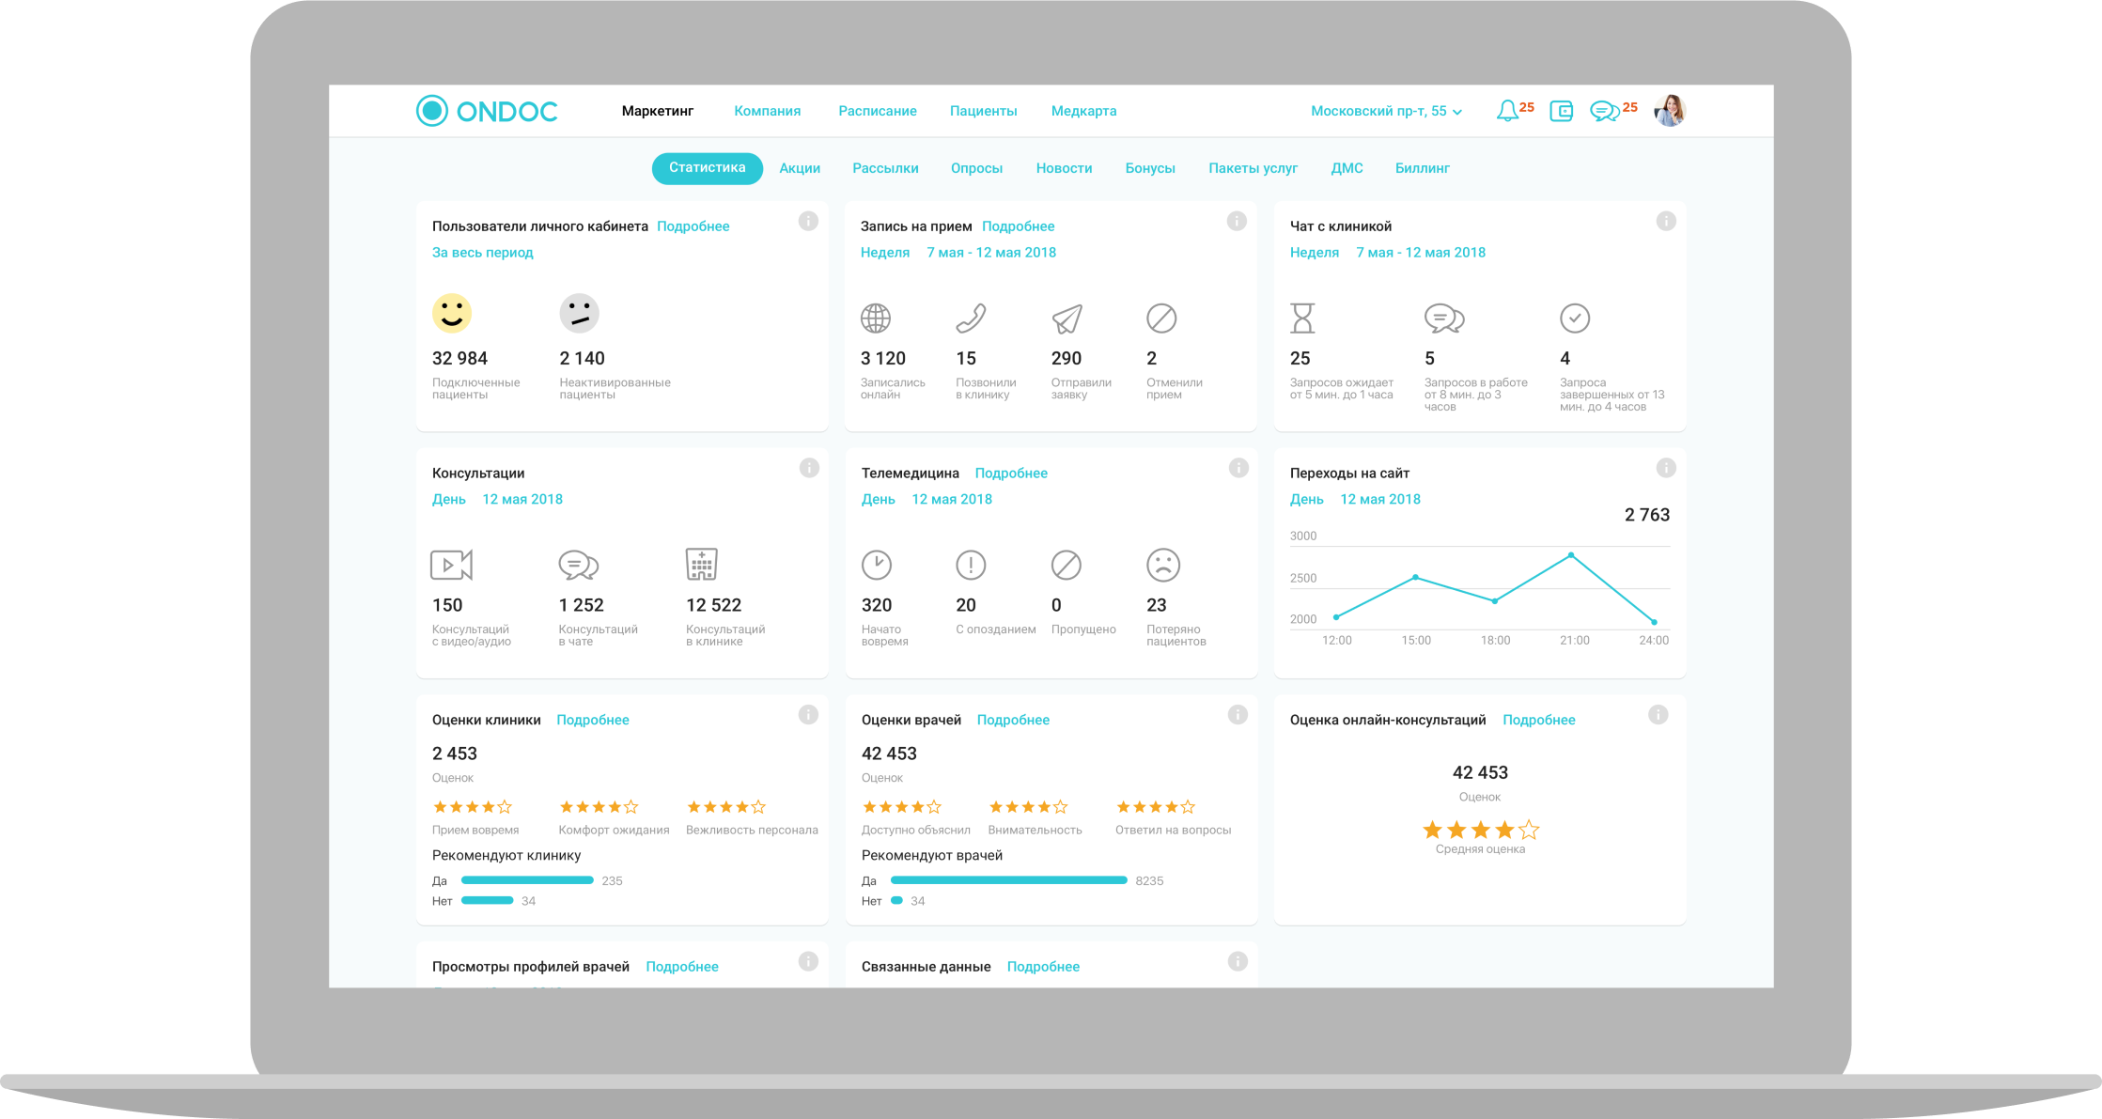The image size is (2102, 1119).
Task: Change the За весь период filter
Action: click(x=482, y=253)
